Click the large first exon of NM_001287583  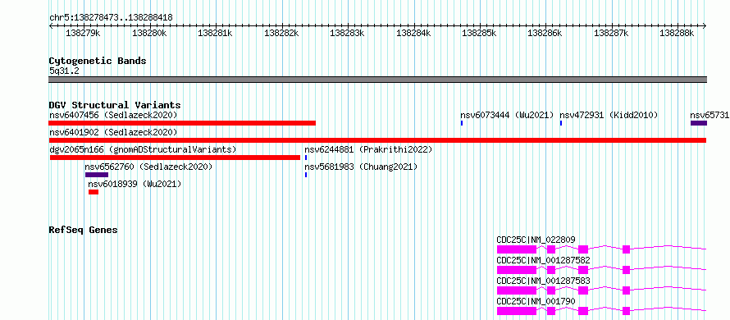pyautogui.click(x=516, y=290)
